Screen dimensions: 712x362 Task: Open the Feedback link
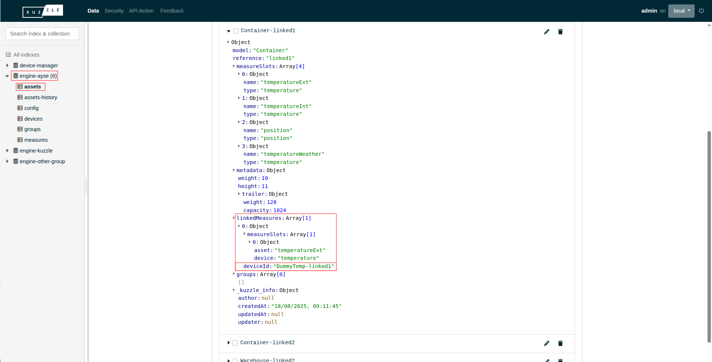click(x=172, y=11)
